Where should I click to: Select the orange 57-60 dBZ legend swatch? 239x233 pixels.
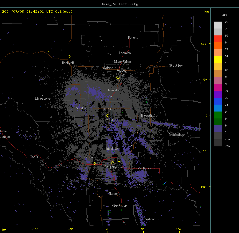tap(218, 46)
